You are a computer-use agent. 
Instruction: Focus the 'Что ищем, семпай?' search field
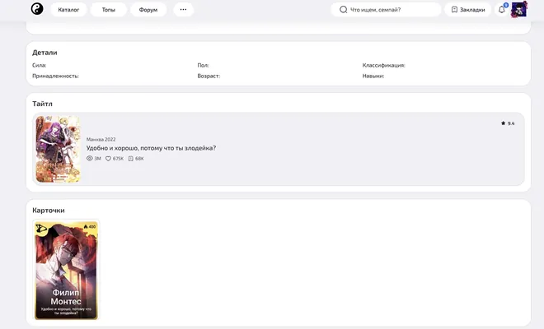(386, 10)
